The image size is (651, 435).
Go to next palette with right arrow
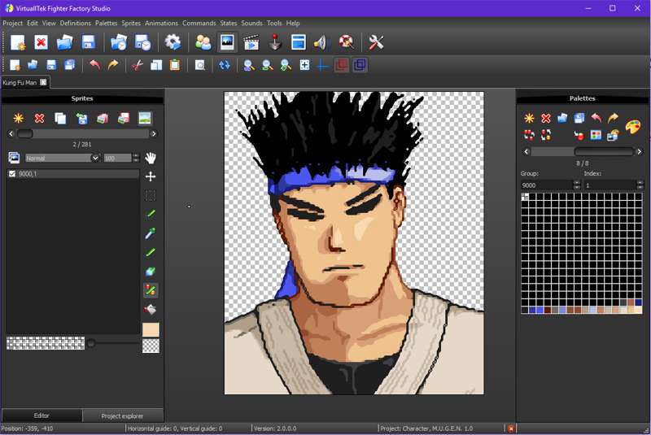click(x=640, y=152)
